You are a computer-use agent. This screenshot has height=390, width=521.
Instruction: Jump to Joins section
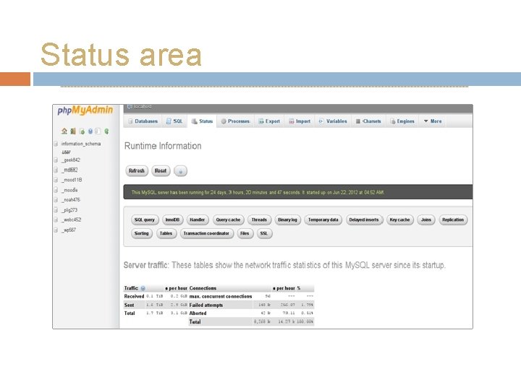click(426, 220)
